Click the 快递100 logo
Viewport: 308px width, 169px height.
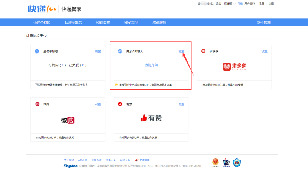pos(42,9)
